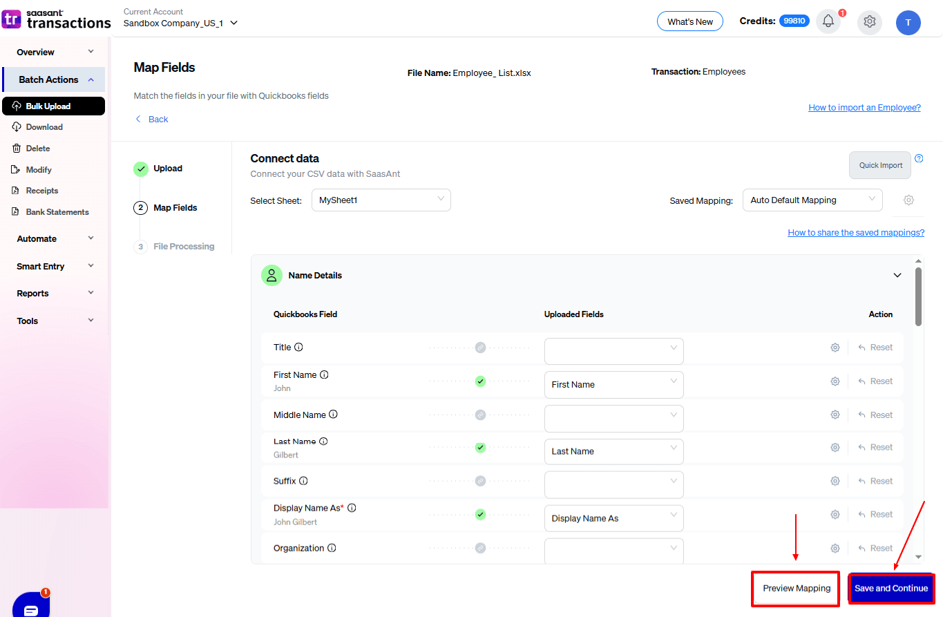This screenshot has height=617, width=943.
Task: Toggle the green mapped check for Last Name
Action: point(480,448)
